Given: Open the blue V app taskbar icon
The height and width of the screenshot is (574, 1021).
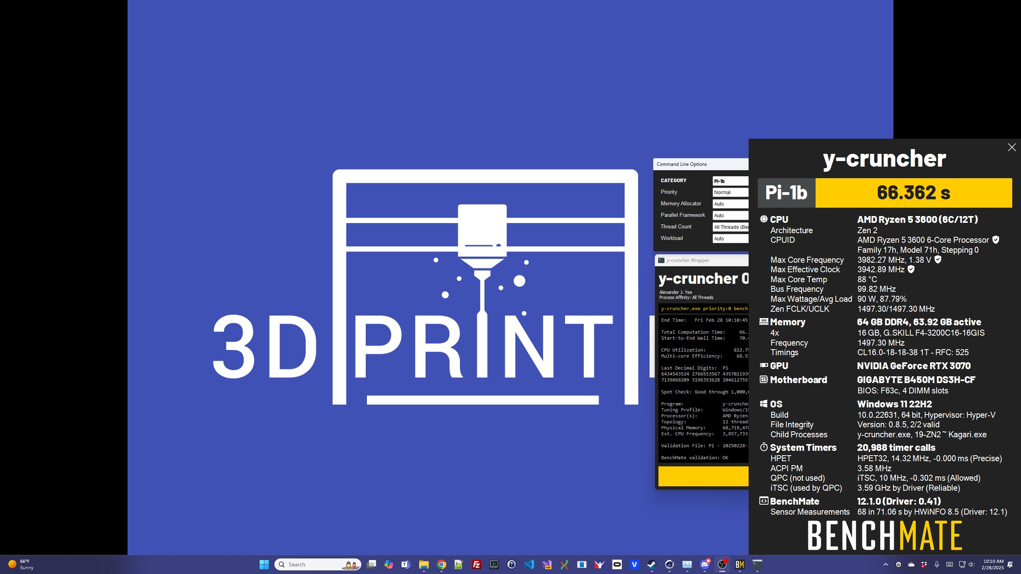Looking at the screenshot, I should pos(634,564).
